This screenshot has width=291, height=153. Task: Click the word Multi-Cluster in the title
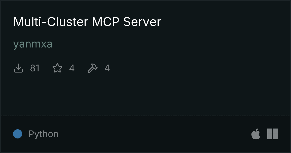[51, 22]
